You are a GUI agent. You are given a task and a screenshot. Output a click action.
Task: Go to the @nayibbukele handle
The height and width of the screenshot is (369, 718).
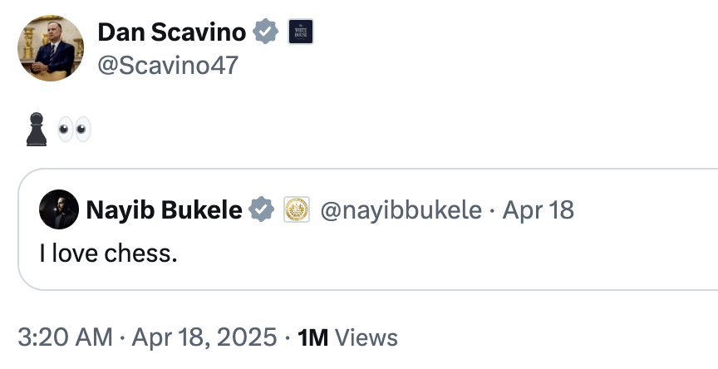401,210
